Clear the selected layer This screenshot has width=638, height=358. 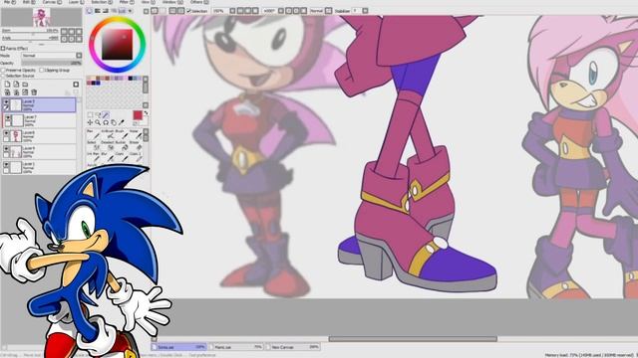pyautogui.click(x=25, y=92)
